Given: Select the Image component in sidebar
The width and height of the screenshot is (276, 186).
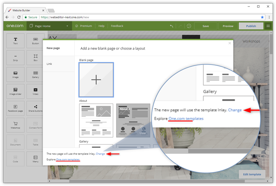Looking at the screenshot, I should coord(15,74).
